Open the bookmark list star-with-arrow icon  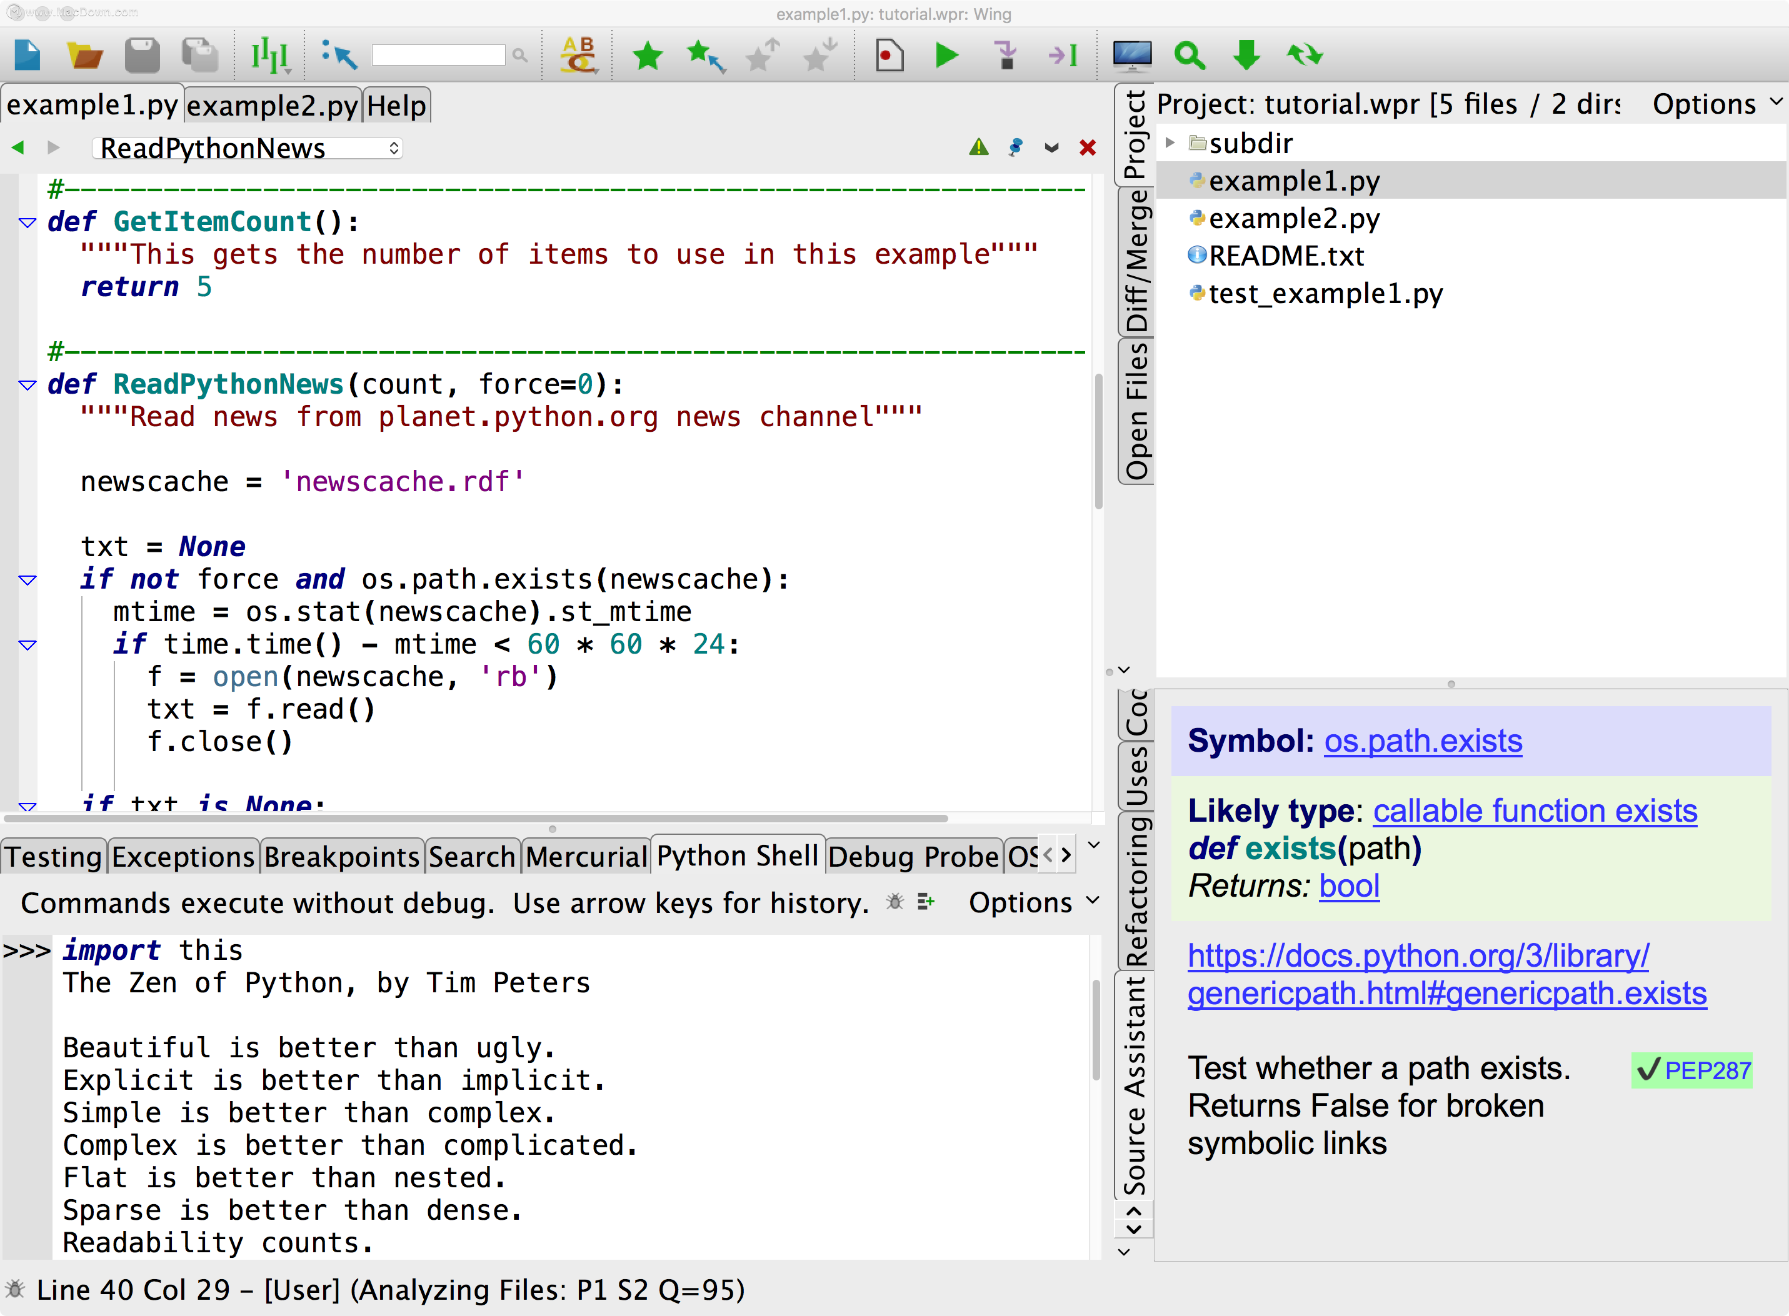pyautogui.click(x=706, y=55)
